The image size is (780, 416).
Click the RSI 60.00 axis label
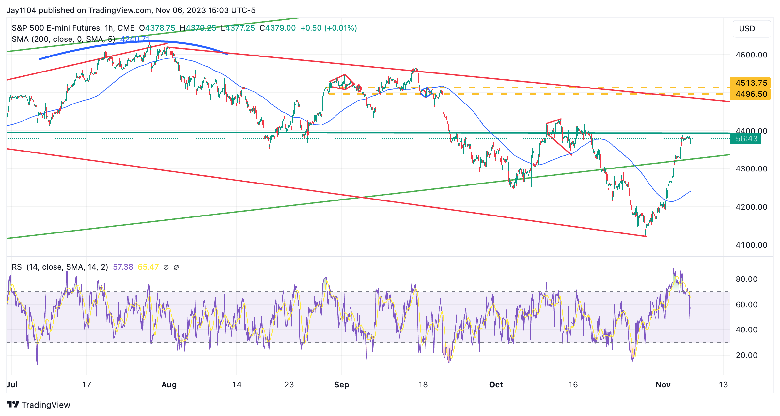pyautogui.click(x=746, y=305)
